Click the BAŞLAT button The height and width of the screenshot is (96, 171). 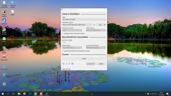[x=91, y=64]
